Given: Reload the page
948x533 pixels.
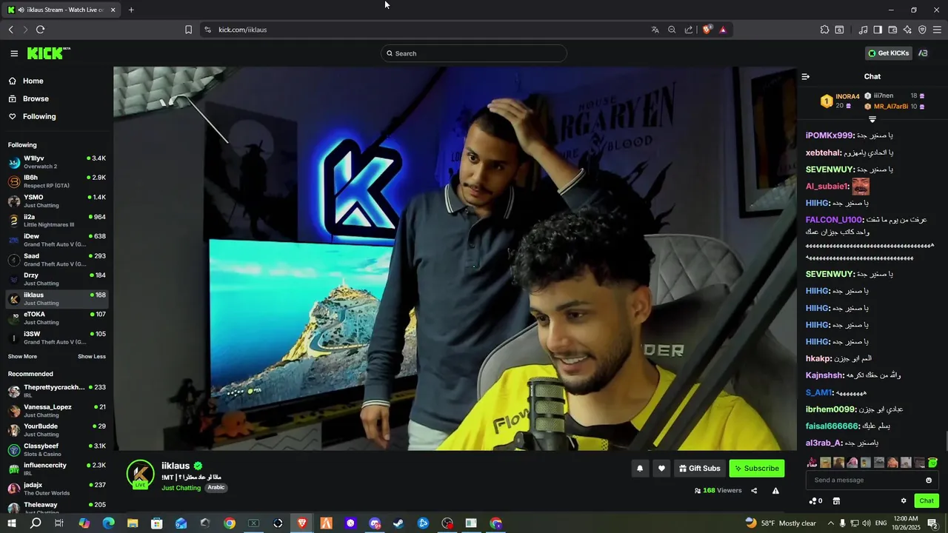Looking at the screenshot, I should pos(40,30).
